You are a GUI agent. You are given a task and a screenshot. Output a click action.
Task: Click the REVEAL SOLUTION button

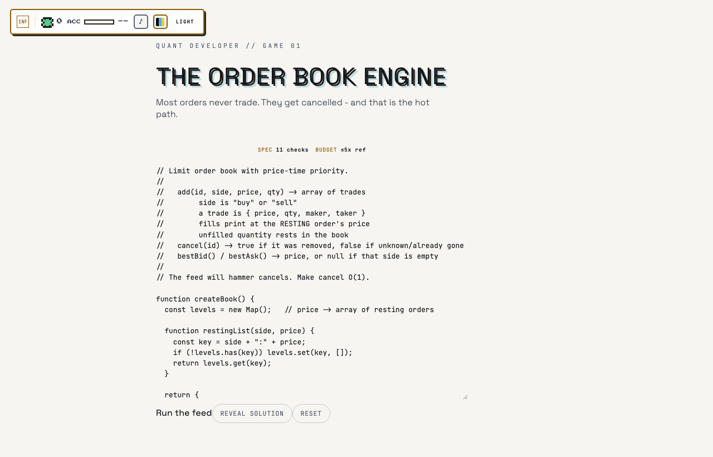pos(252,414)
